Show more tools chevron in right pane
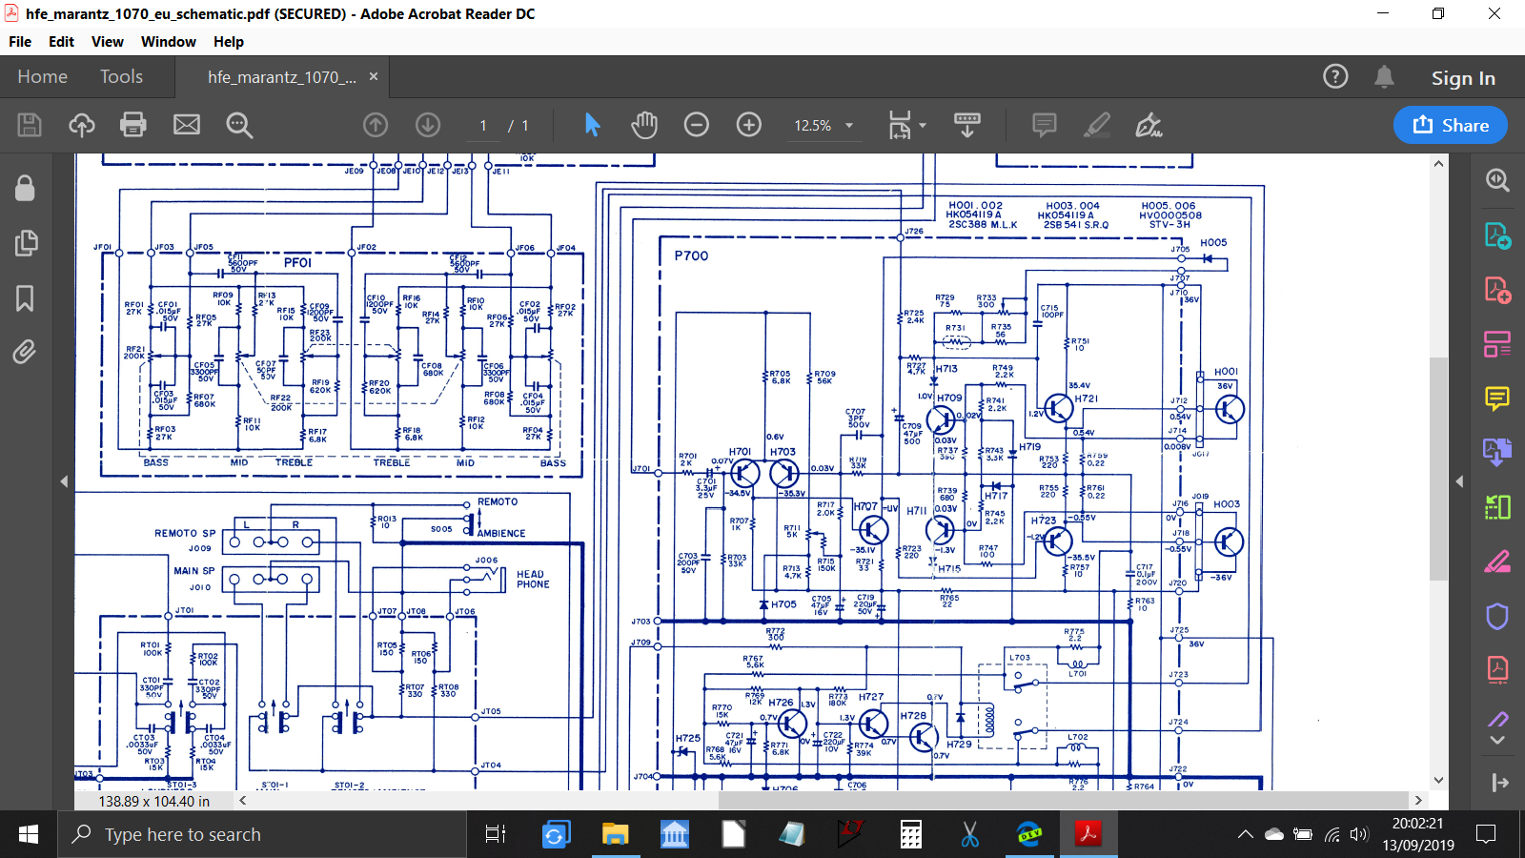The height and width of the screenshot is (858, 1525). pos(1497,740)
